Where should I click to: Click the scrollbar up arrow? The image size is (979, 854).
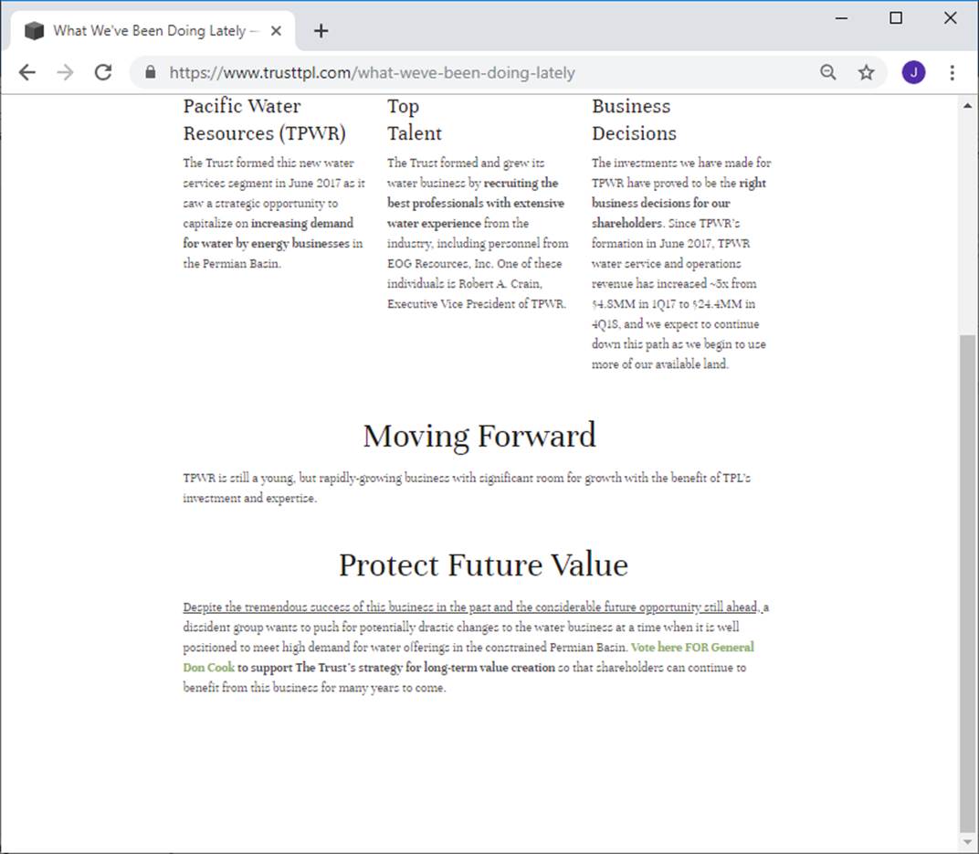[x=968, y=106]
